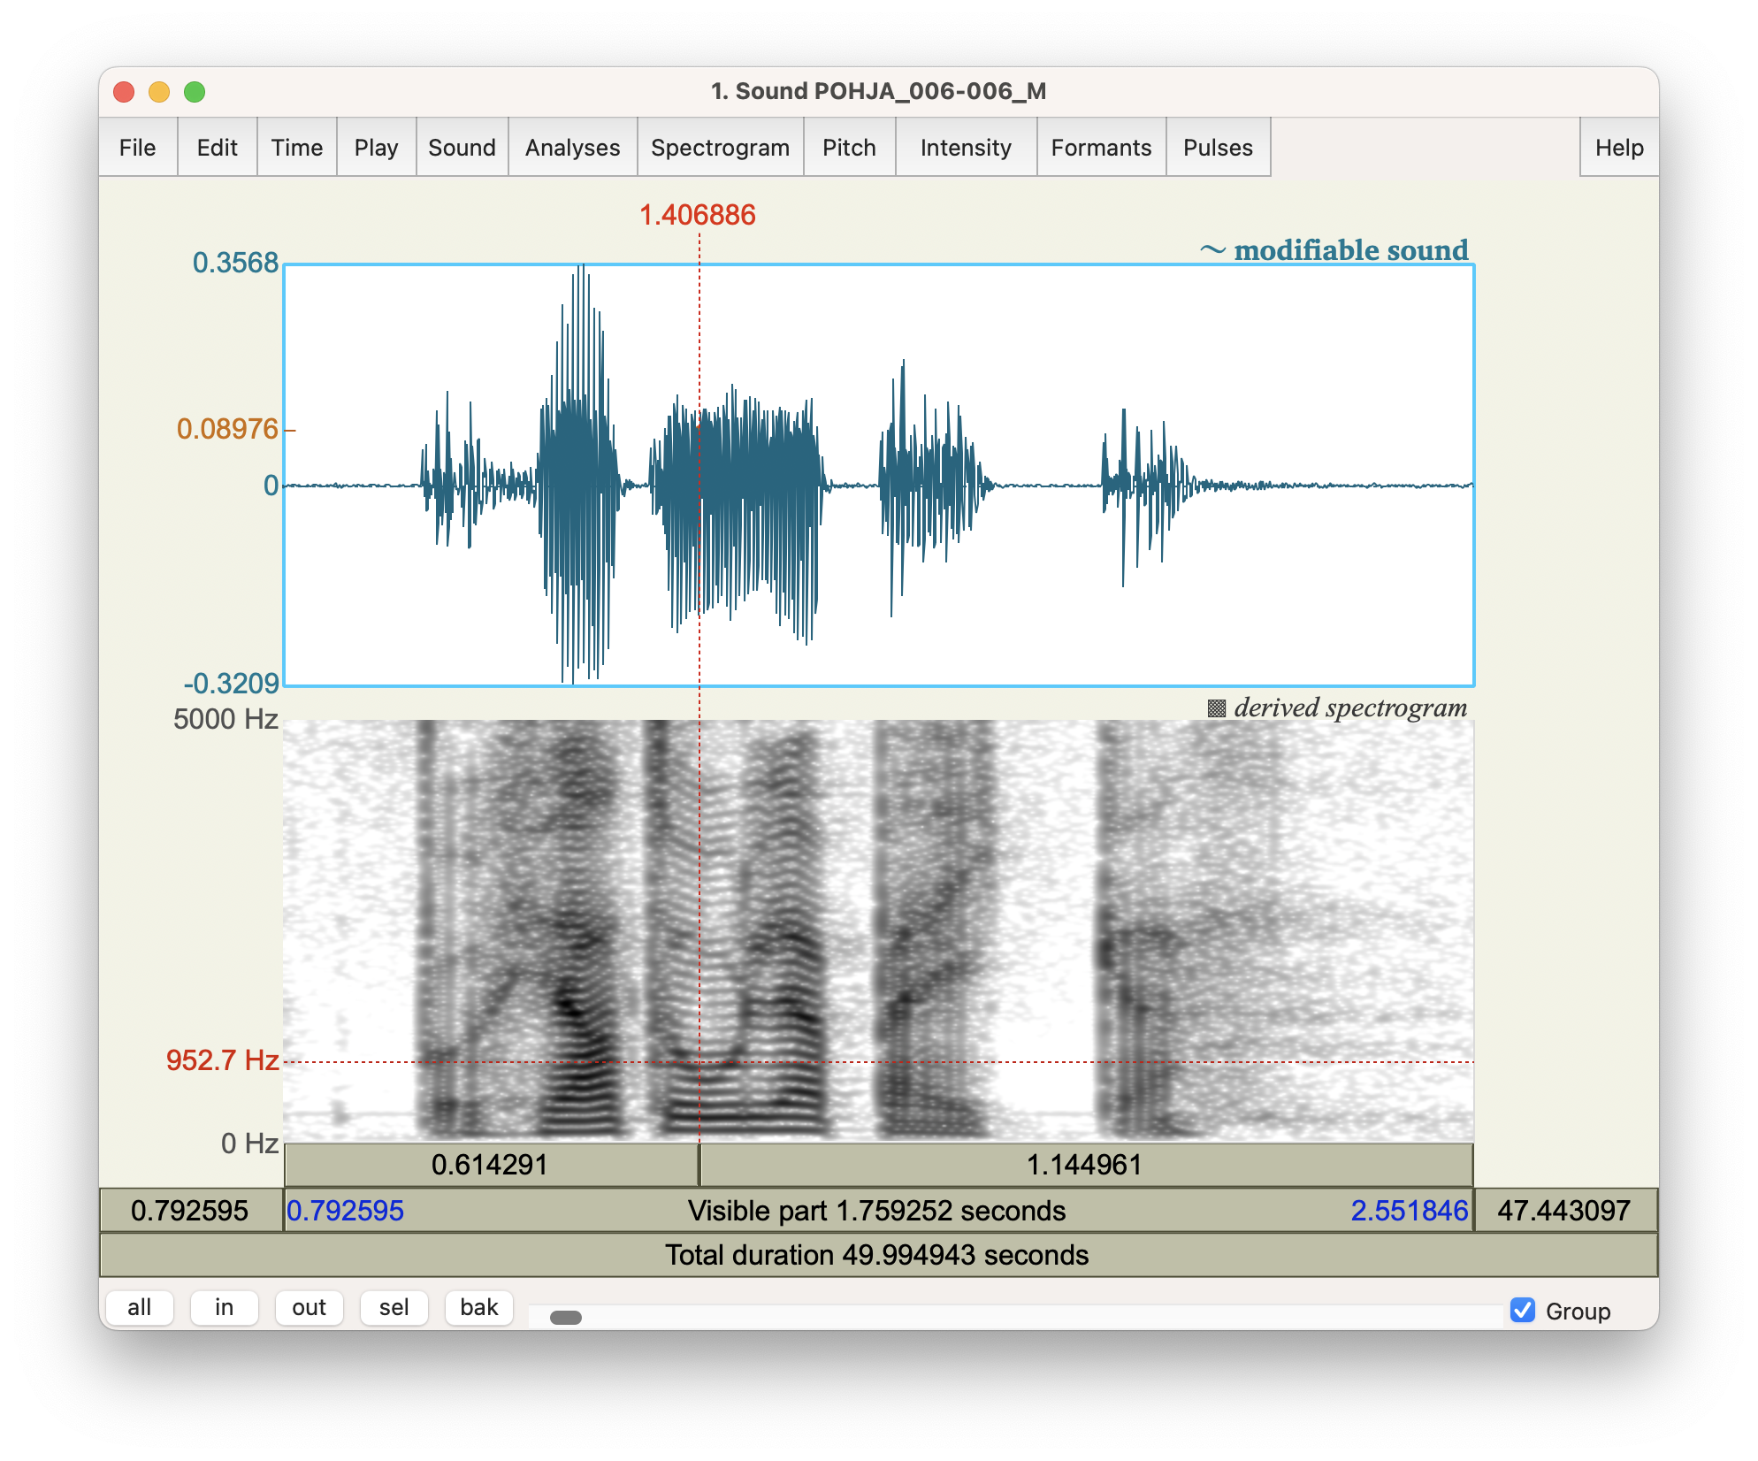The image size is (1758, 1461).
Task: Click the window end time 2.551846
Action: [x=1410, y=1211]
